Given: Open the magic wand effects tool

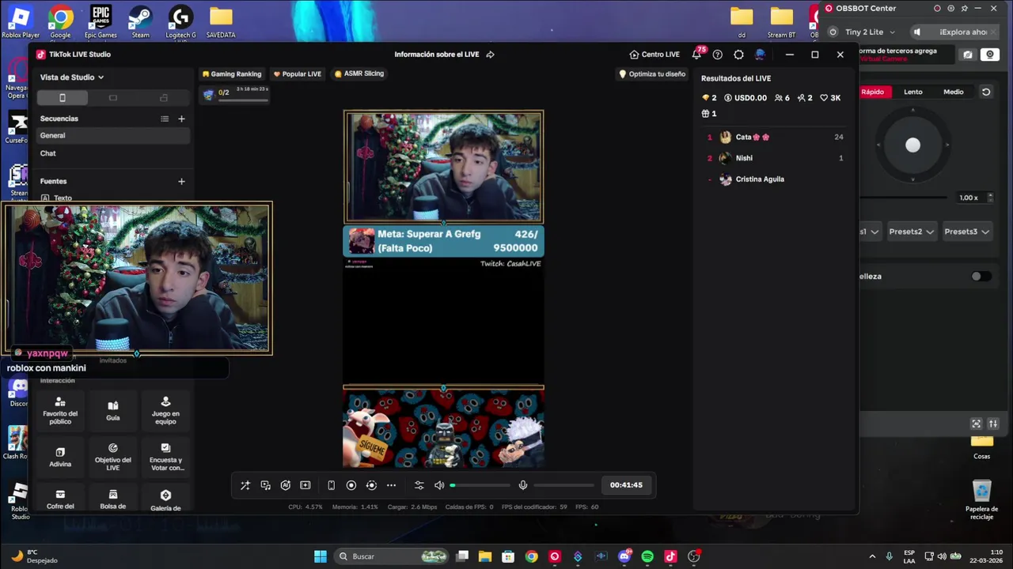Looking at the screenshot, I should pyautogui.click(x=245, y=485).
